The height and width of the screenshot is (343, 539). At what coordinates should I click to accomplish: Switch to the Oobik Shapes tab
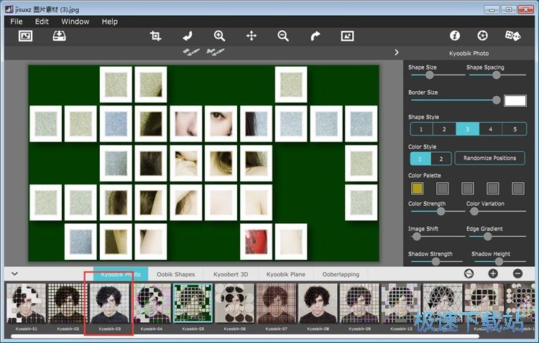tap(175, 274)
